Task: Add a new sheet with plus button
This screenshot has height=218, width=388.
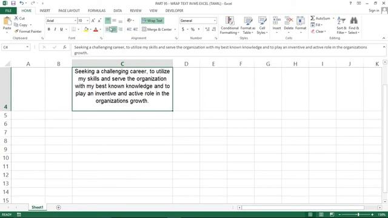Action: point(58,207)
